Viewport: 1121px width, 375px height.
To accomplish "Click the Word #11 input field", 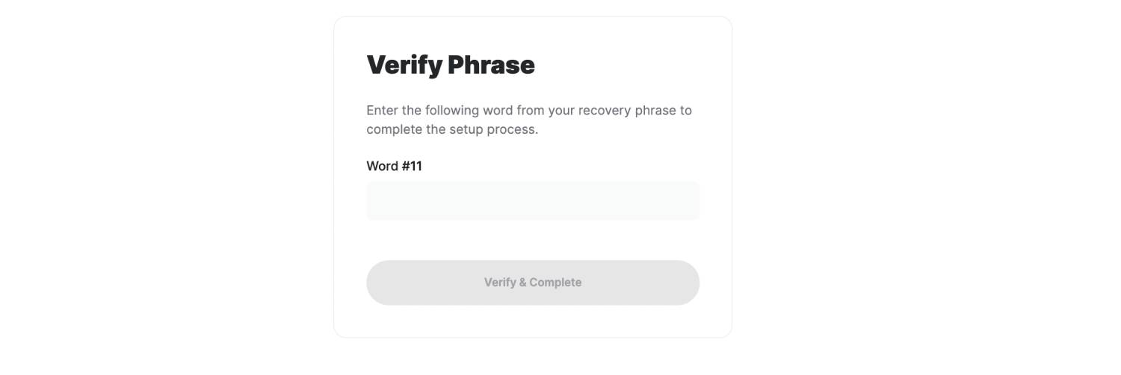I will point(532,201).
